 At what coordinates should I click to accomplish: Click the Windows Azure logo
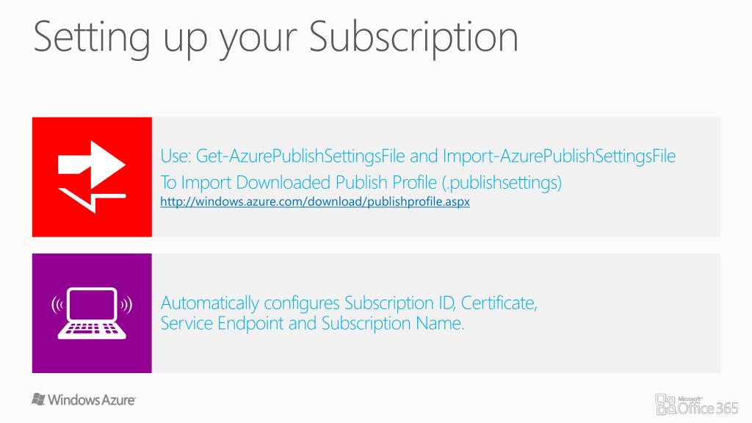84,399
